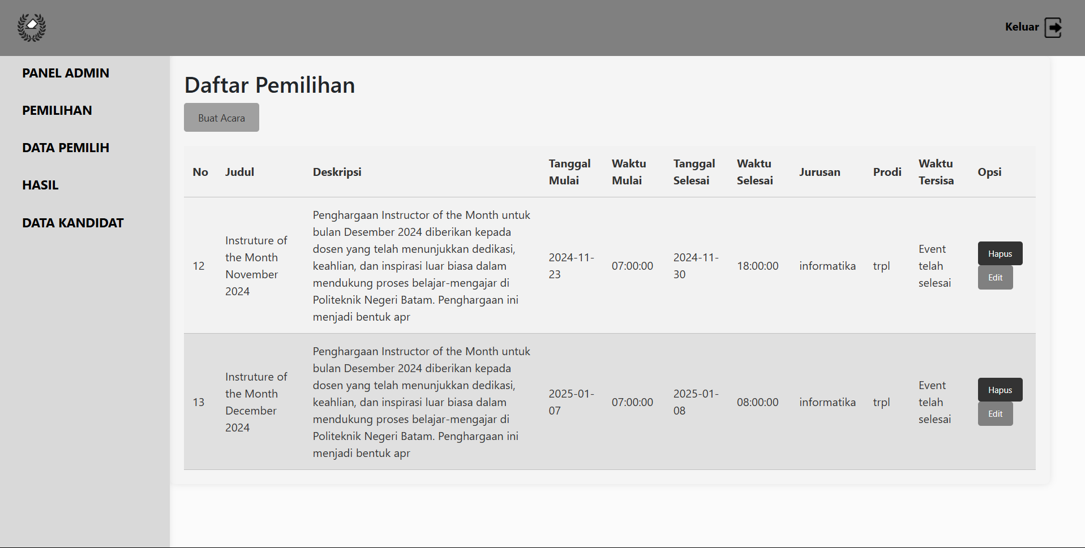Image resolution: width=1085 pixels, height=548 pixels.
Task: Click the laurel wreath logo icon
Action: point(32,28)
